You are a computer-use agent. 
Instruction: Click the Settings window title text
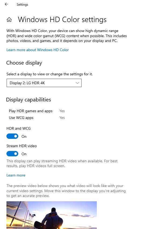point(22,5)
